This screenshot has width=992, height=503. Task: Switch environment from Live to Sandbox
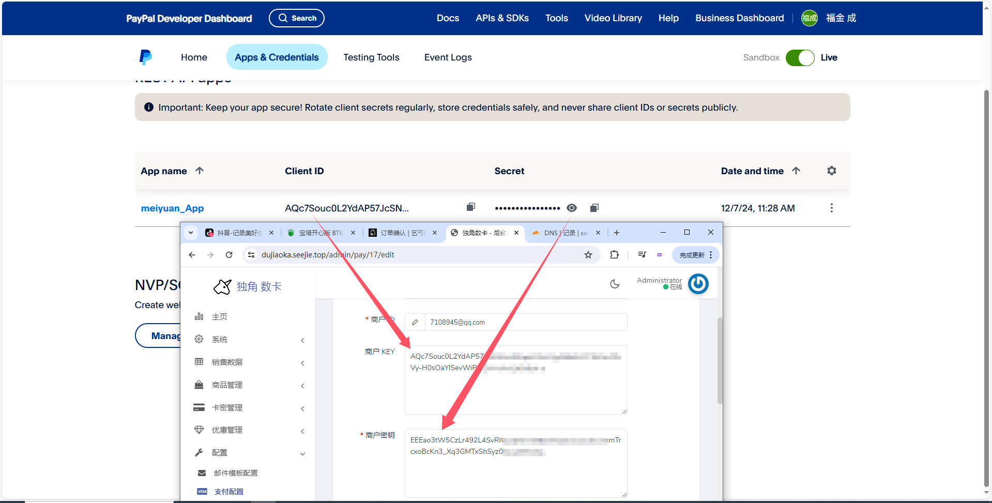coord(800,57)
